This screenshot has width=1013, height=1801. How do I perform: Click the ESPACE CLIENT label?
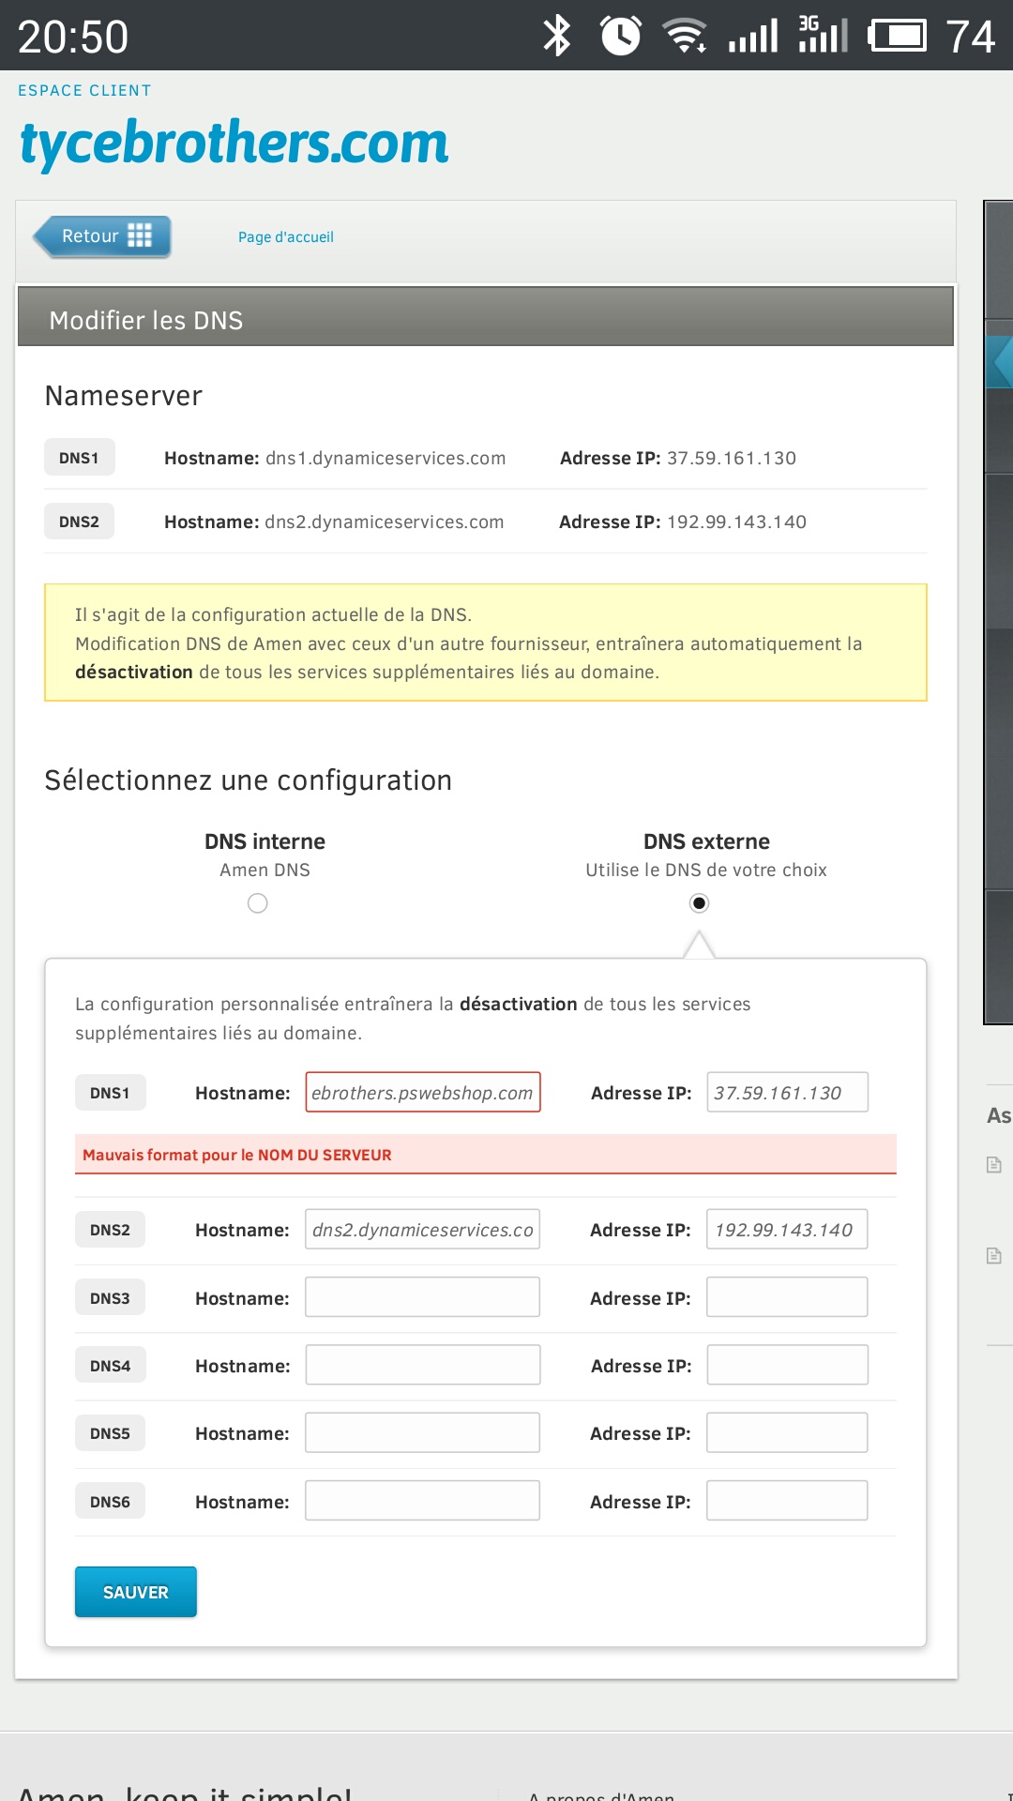(x=84, y=90)
